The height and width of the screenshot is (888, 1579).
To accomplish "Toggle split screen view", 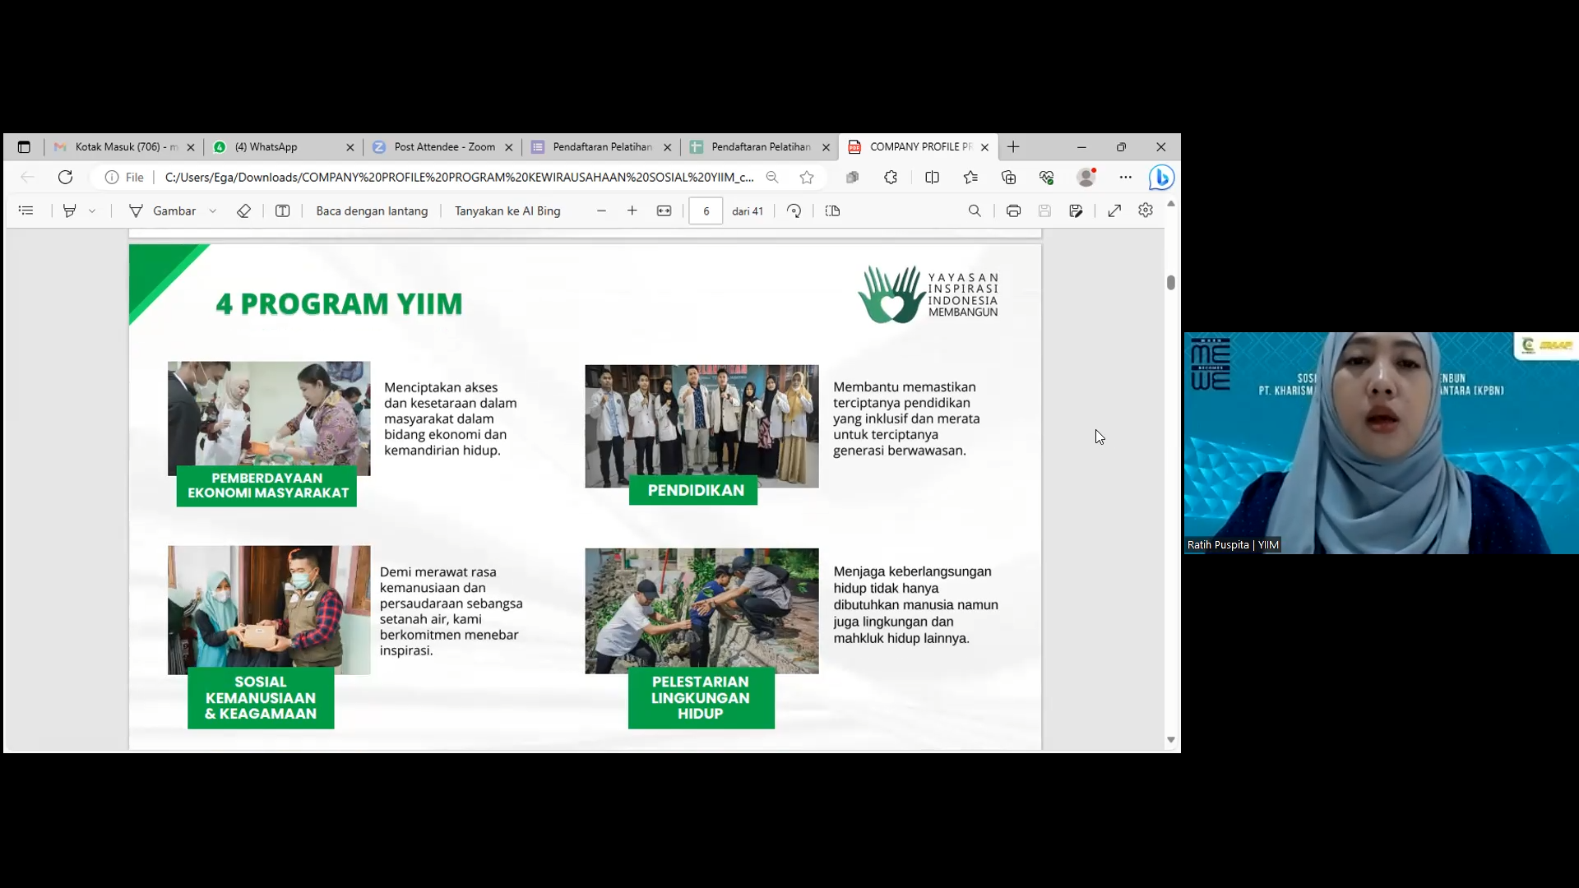I will click(932, 178).
